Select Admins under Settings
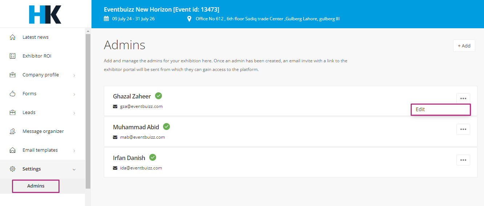The height and width of the screenshot is (206, 484). [36, 186]
